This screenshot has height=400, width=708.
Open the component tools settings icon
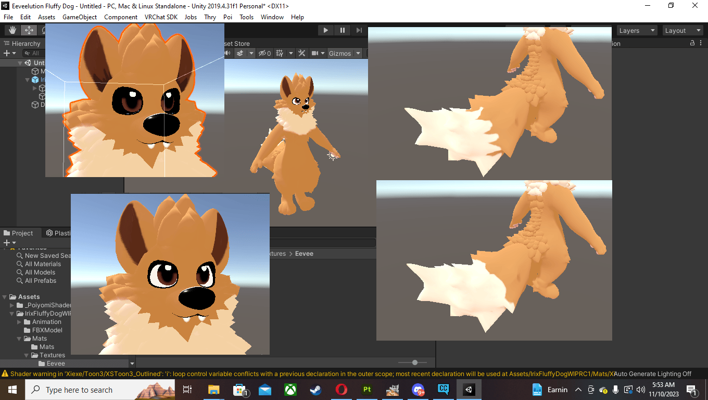[301, 53]
